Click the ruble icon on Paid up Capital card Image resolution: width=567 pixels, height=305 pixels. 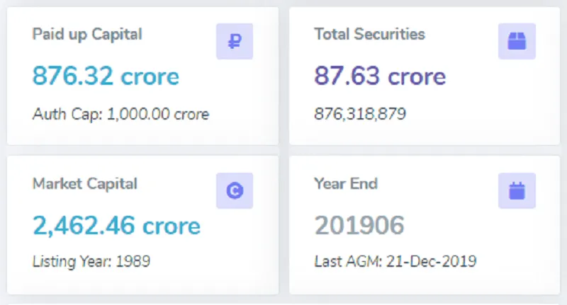coord(234,42)
